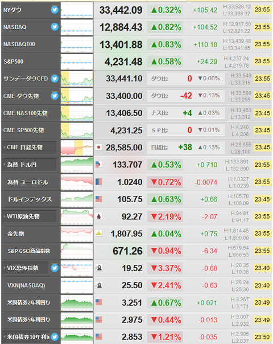The height and width of the screenshot is (344, 273).
Task: Click the Twitter icon beside CME ダウ先物
Action: (55, 96)
